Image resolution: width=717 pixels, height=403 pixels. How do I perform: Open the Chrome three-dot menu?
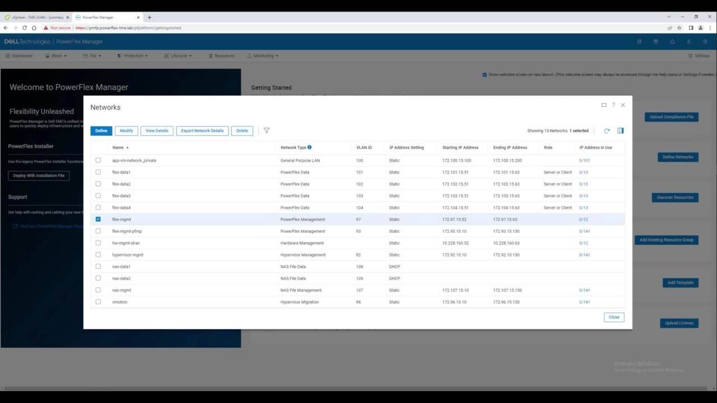click(710, 27)
